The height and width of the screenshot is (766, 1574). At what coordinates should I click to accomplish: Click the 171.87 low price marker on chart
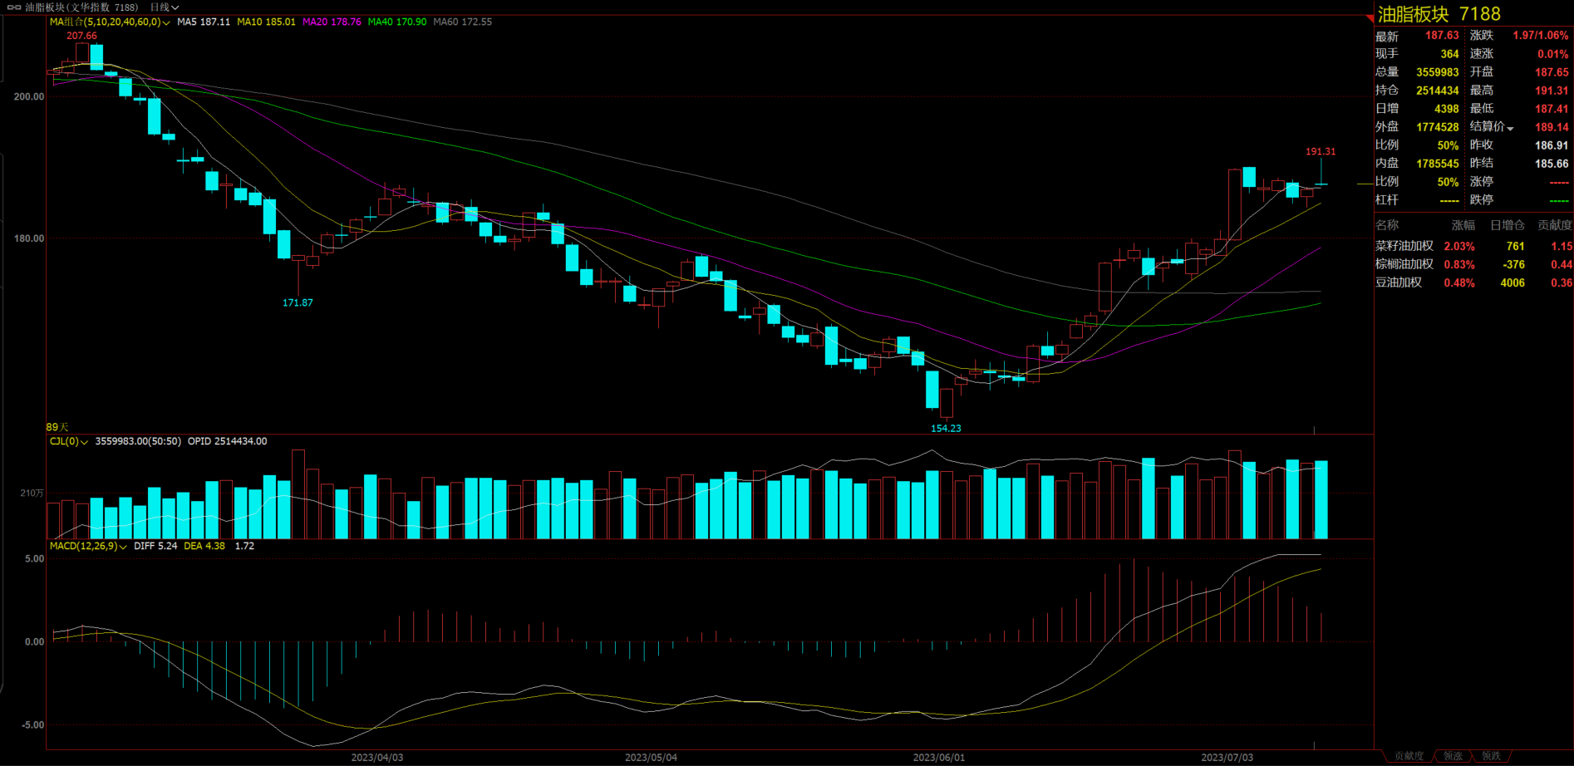[x=298, y=303]
